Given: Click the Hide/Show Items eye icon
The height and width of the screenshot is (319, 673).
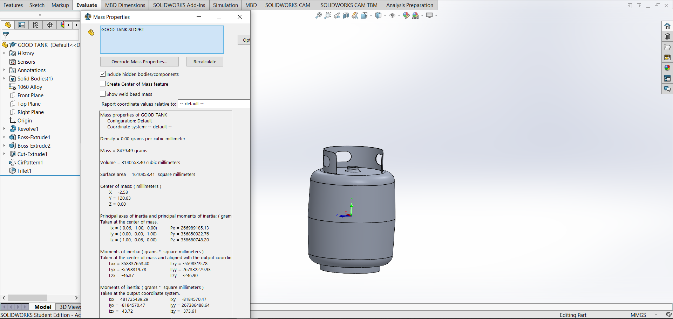Looking at the screenshot, I should click(x=392, y=15).
